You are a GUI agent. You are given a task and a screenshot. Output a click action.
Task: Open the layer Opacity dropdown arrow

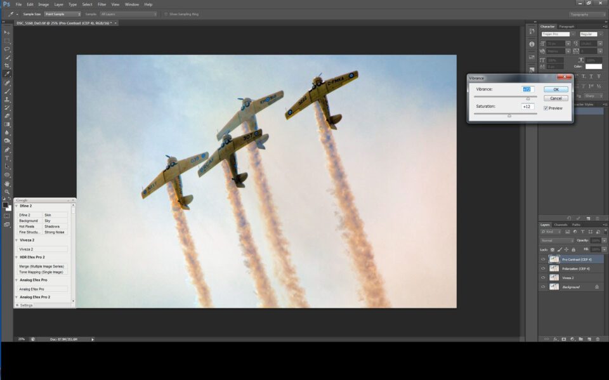point(605,240)
